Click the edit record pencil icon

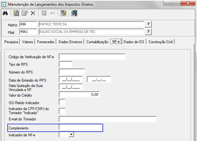(x=25, y=13)
